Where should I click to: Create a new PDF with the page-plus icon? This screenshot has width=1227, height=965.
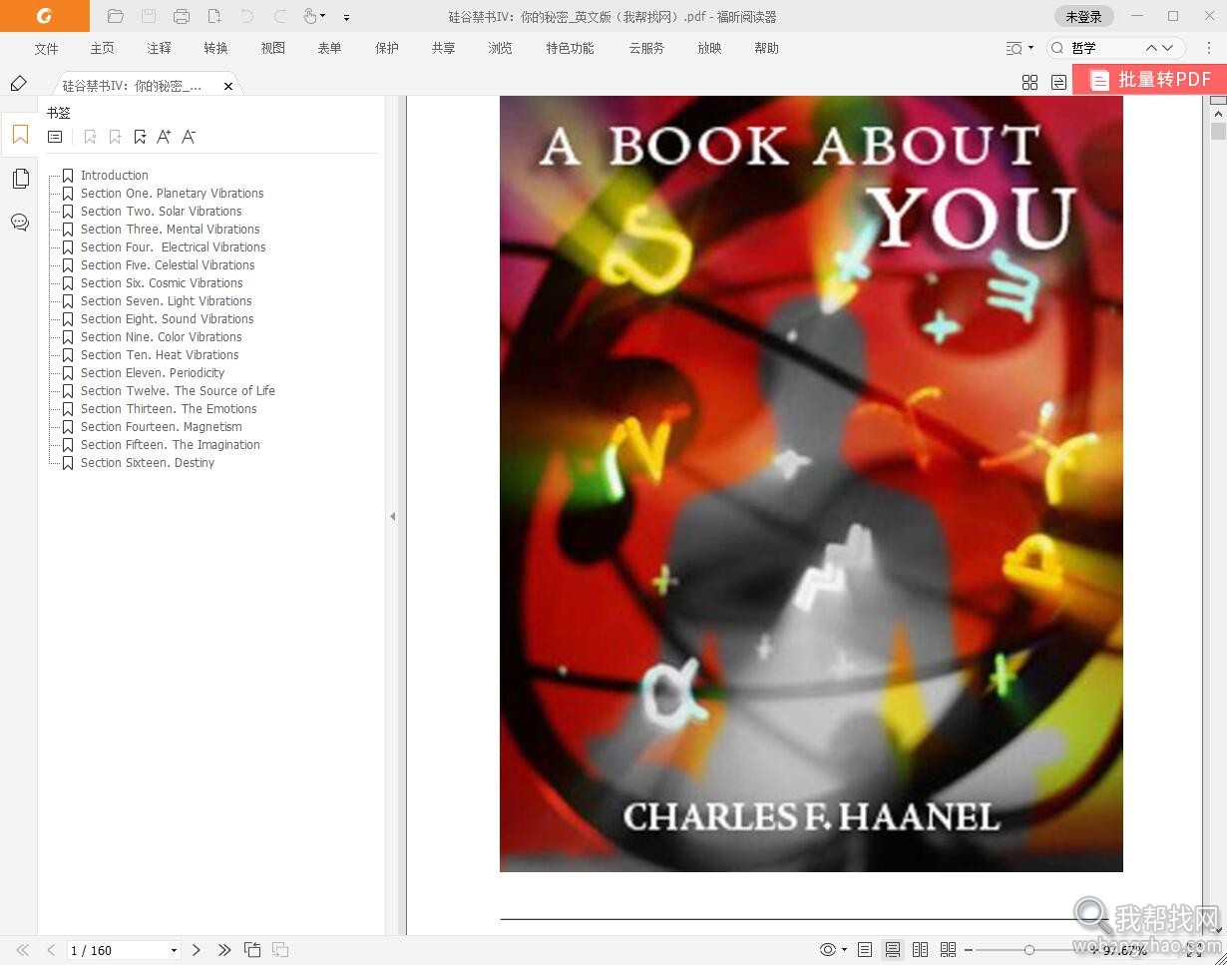tap(214, 16)
